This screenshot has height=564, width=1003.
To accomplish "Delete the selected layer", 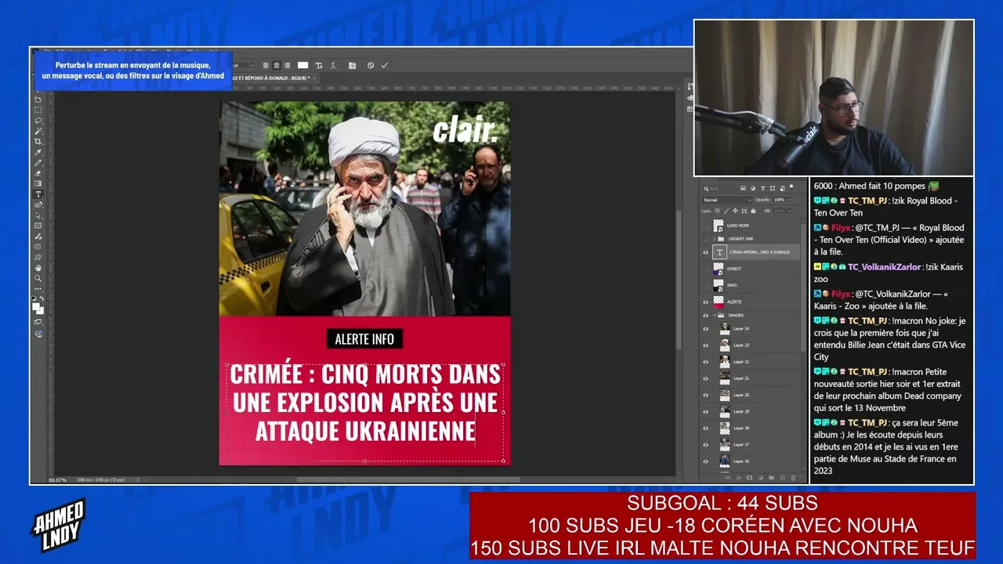I will click(793, 477).
